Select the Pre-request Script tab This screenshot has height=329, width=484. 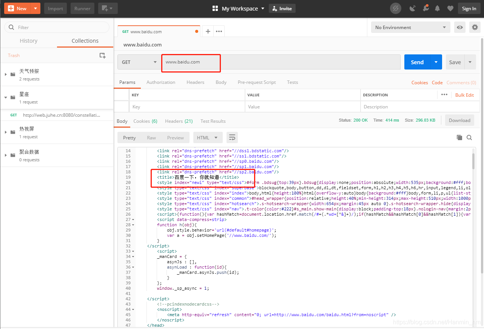coord(257,82)
